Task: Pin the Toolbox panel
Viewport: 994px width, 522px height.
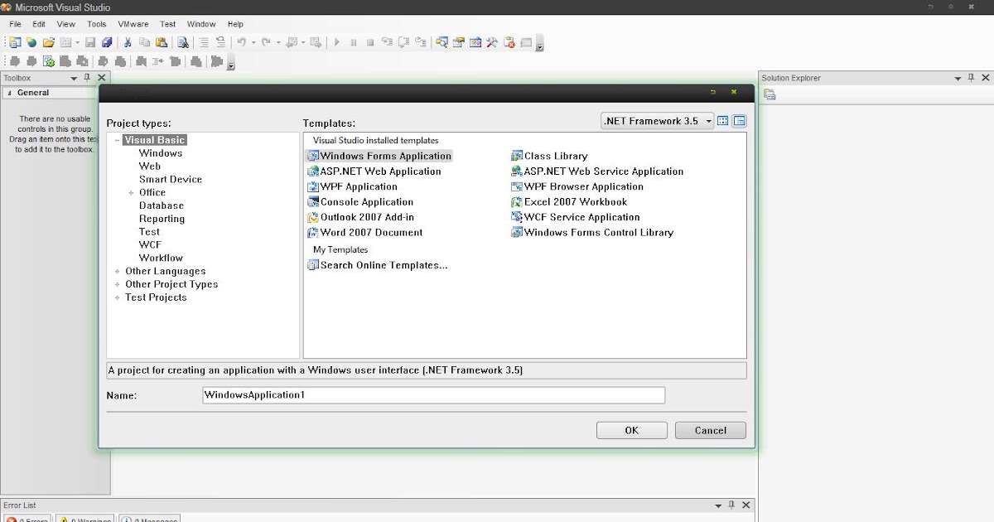Action: 87,78
